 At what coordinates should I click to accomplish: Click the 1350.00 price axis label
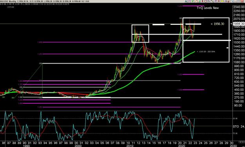coord(239,50)
